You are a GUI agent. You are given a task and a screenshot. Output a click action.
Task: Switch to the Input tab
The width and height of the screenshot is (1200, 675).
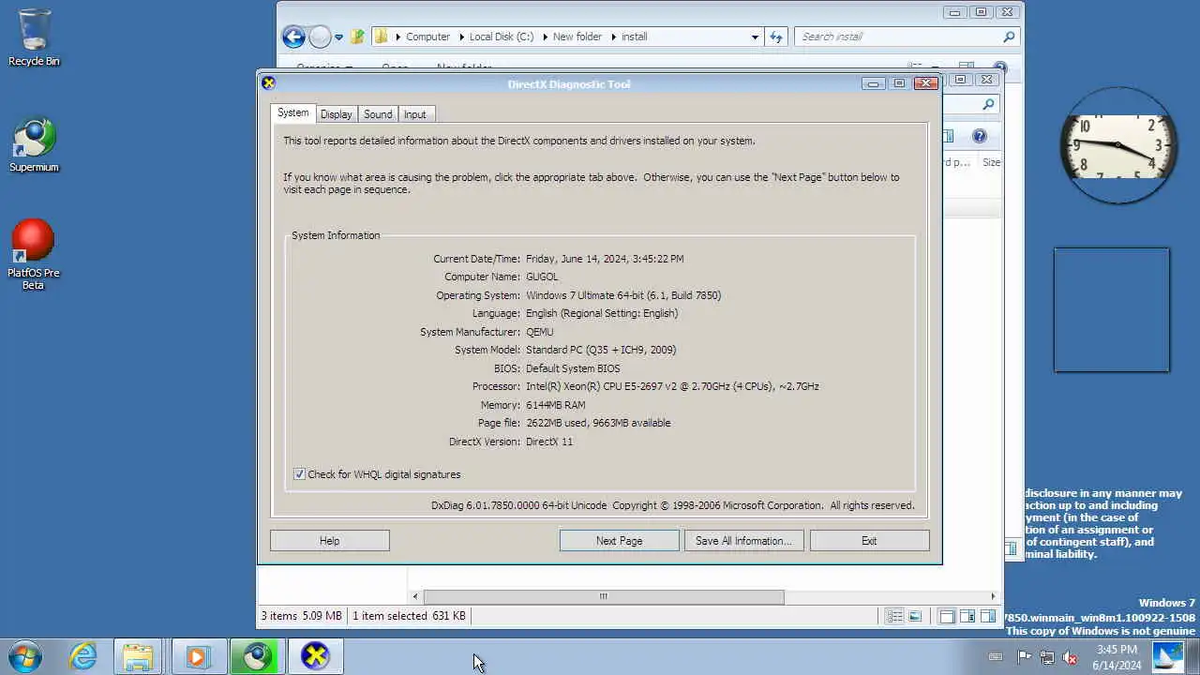point(414,114)
